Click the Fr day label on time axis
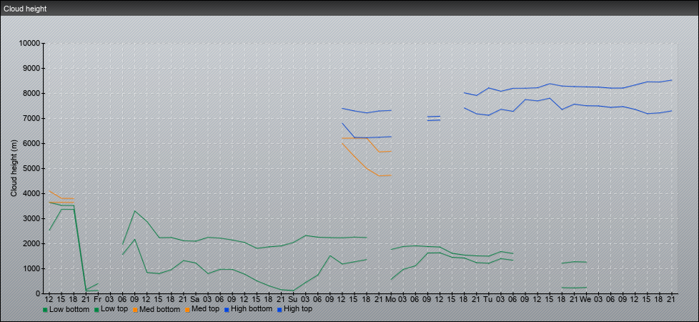 (x=98, y=299)
